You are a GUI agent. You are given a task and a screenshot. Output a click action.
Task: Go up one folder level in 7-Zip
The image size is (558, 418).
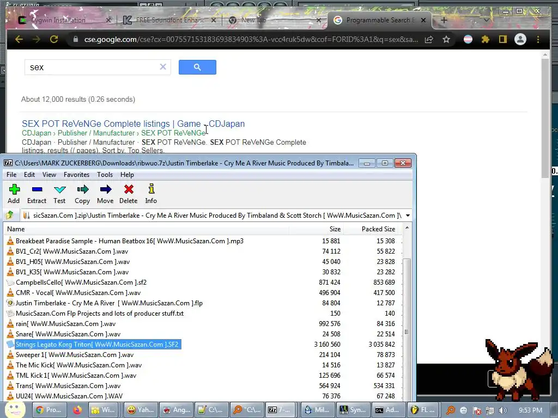10,215
